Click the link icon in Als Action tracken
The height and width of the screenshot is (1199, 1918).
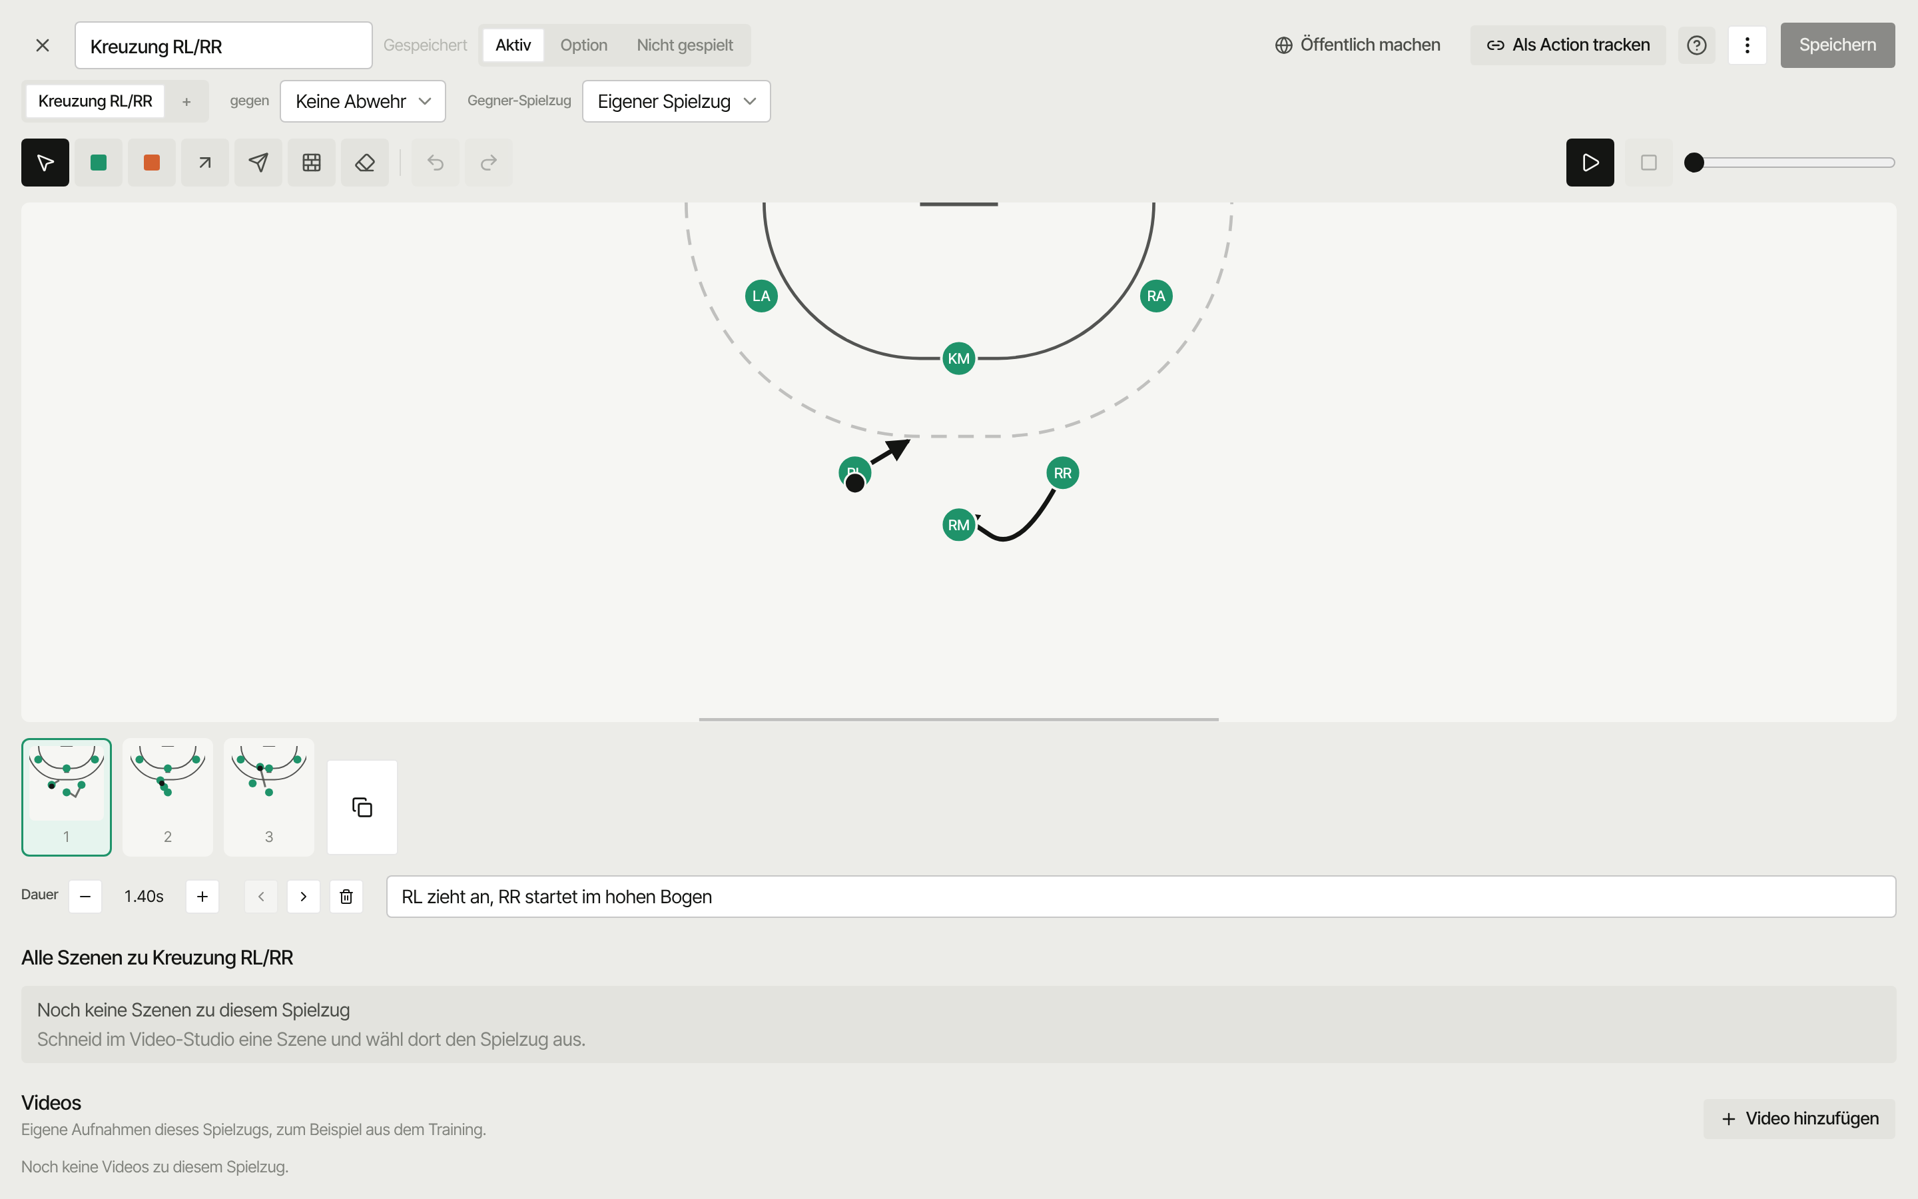pyautogui.click(x=1494, y=45)
